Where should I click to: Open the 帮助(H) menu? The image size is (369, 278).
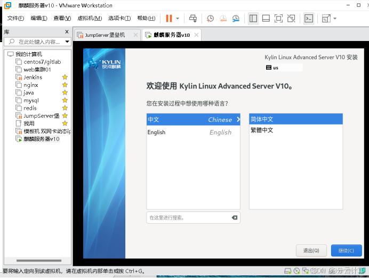tap(146, 18)
